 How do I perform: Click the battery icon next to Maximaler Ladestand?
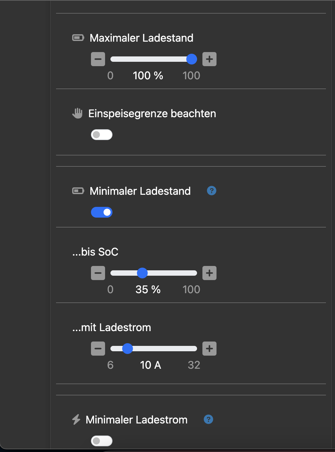tap(78, 38)
